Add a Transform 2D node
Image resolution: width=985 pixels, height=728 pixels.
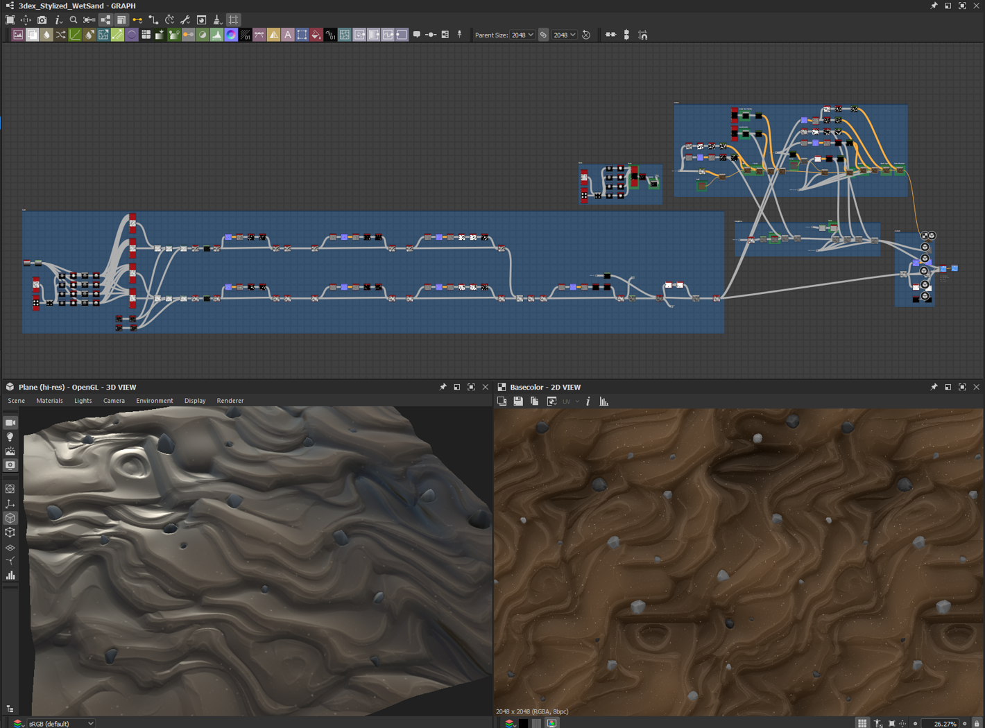click(302, 35)
